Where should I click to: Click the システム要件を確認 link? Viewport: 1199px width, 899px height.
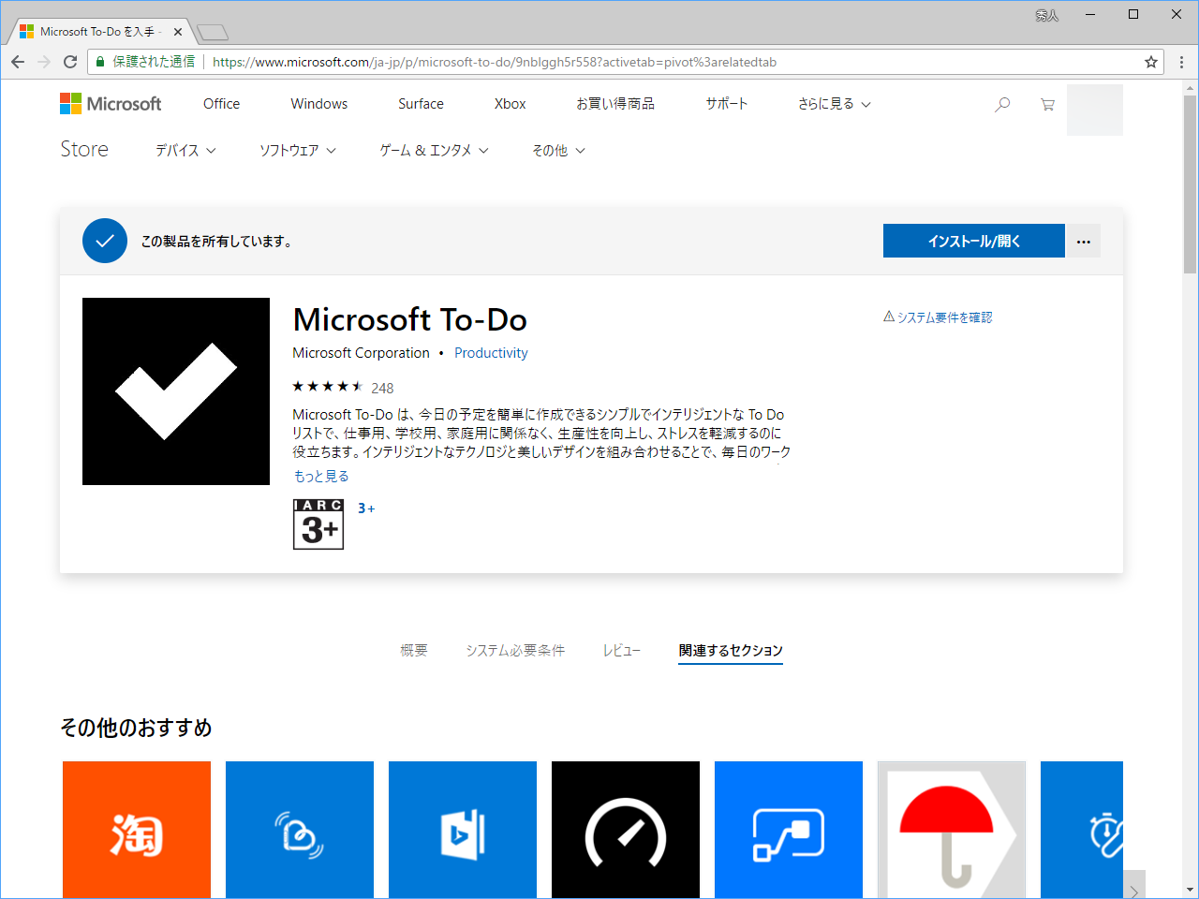tap(938, 317)
